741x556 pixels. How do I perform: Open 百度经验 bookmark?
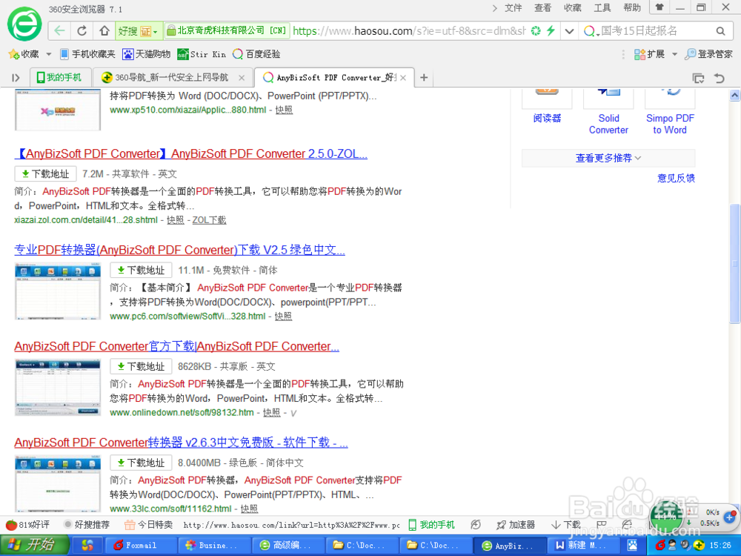[x=256, y=54]
